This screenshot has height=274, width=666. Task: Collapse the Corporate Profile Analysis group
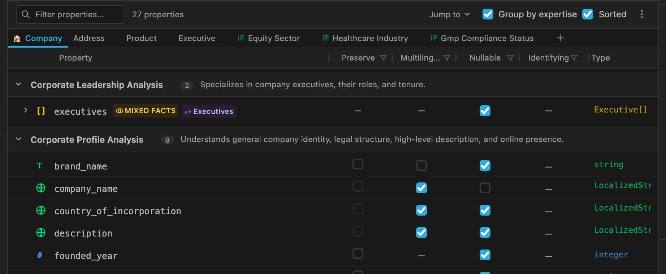(x=18, y=139)
